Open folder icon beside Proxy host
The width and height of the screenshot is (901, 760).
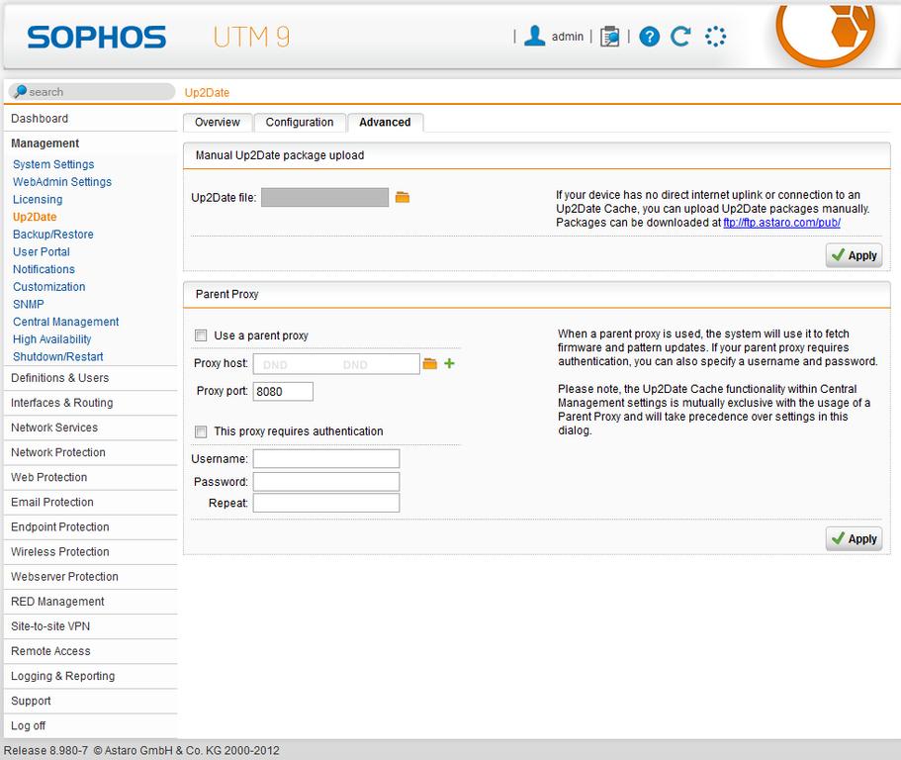(429, 364)
